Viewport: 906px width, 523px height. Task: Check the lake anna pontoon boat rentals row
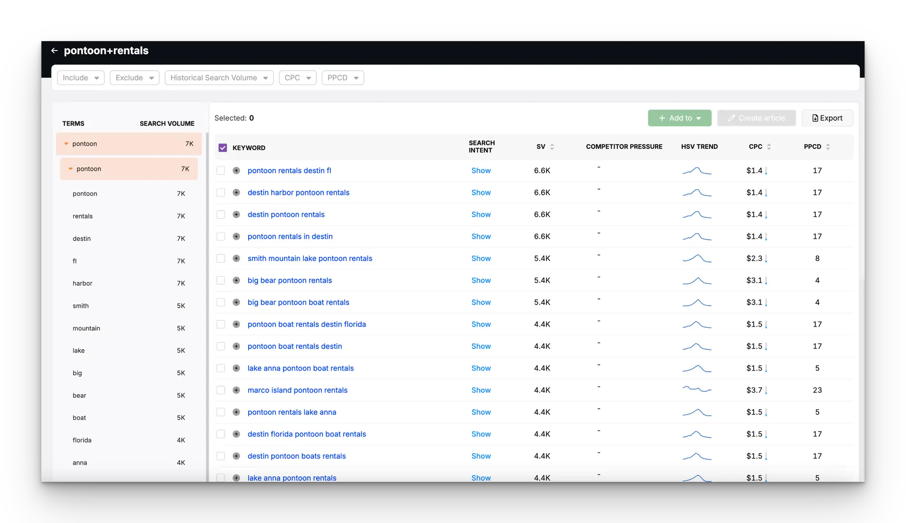(220, 368)
